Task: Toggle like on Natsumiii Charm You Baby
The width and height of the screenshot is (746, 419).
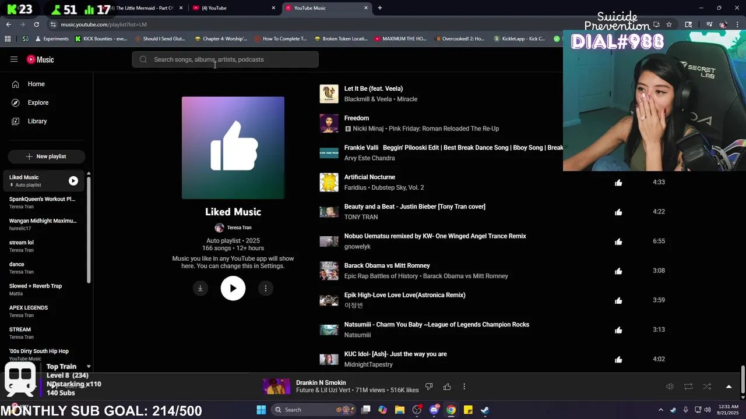Action: click(618, 330)
